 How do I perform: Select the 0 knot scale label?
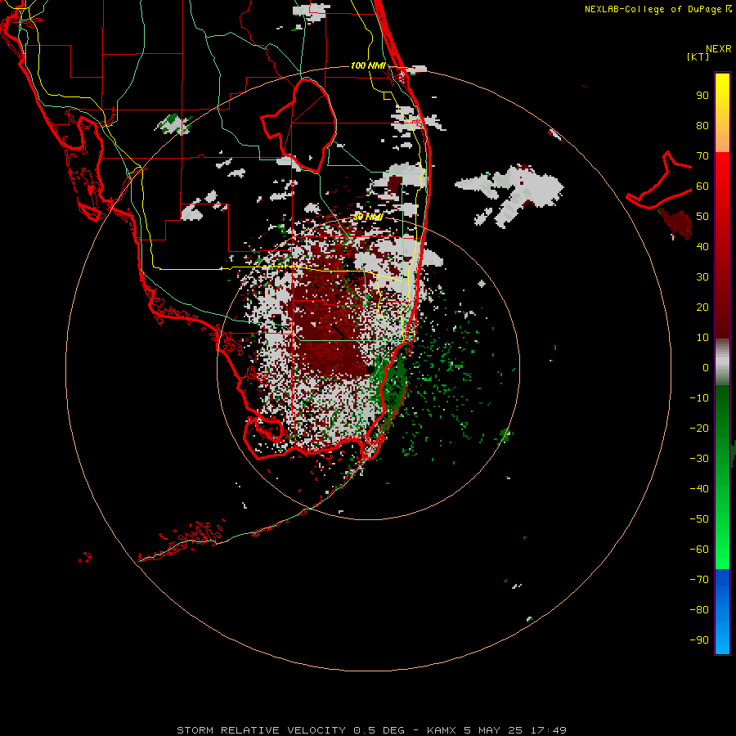[706, 368]
